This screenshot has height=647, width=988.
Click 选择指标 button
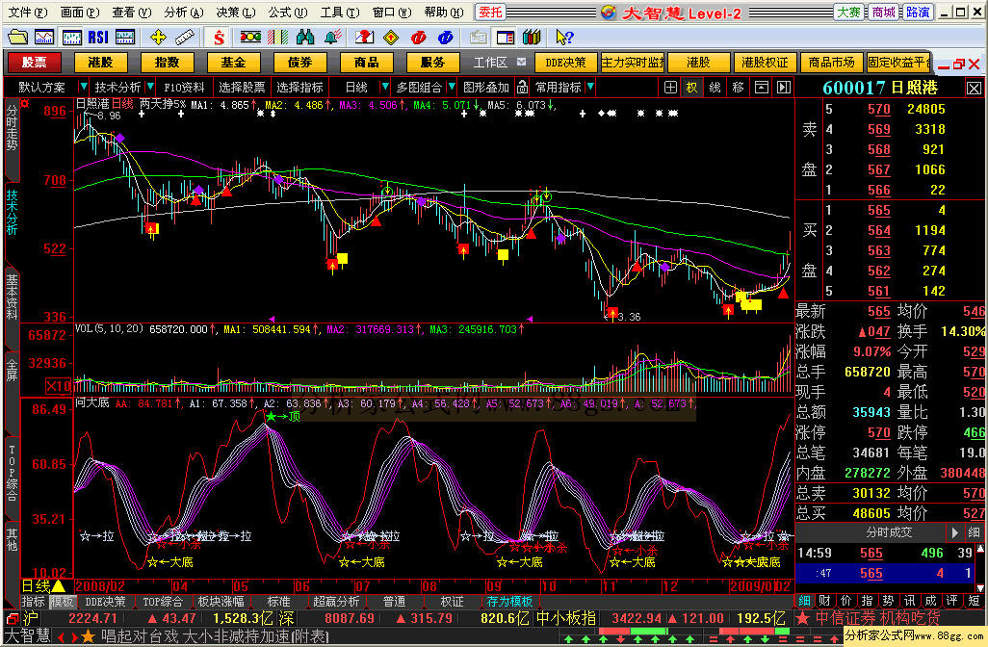(299, 88)
